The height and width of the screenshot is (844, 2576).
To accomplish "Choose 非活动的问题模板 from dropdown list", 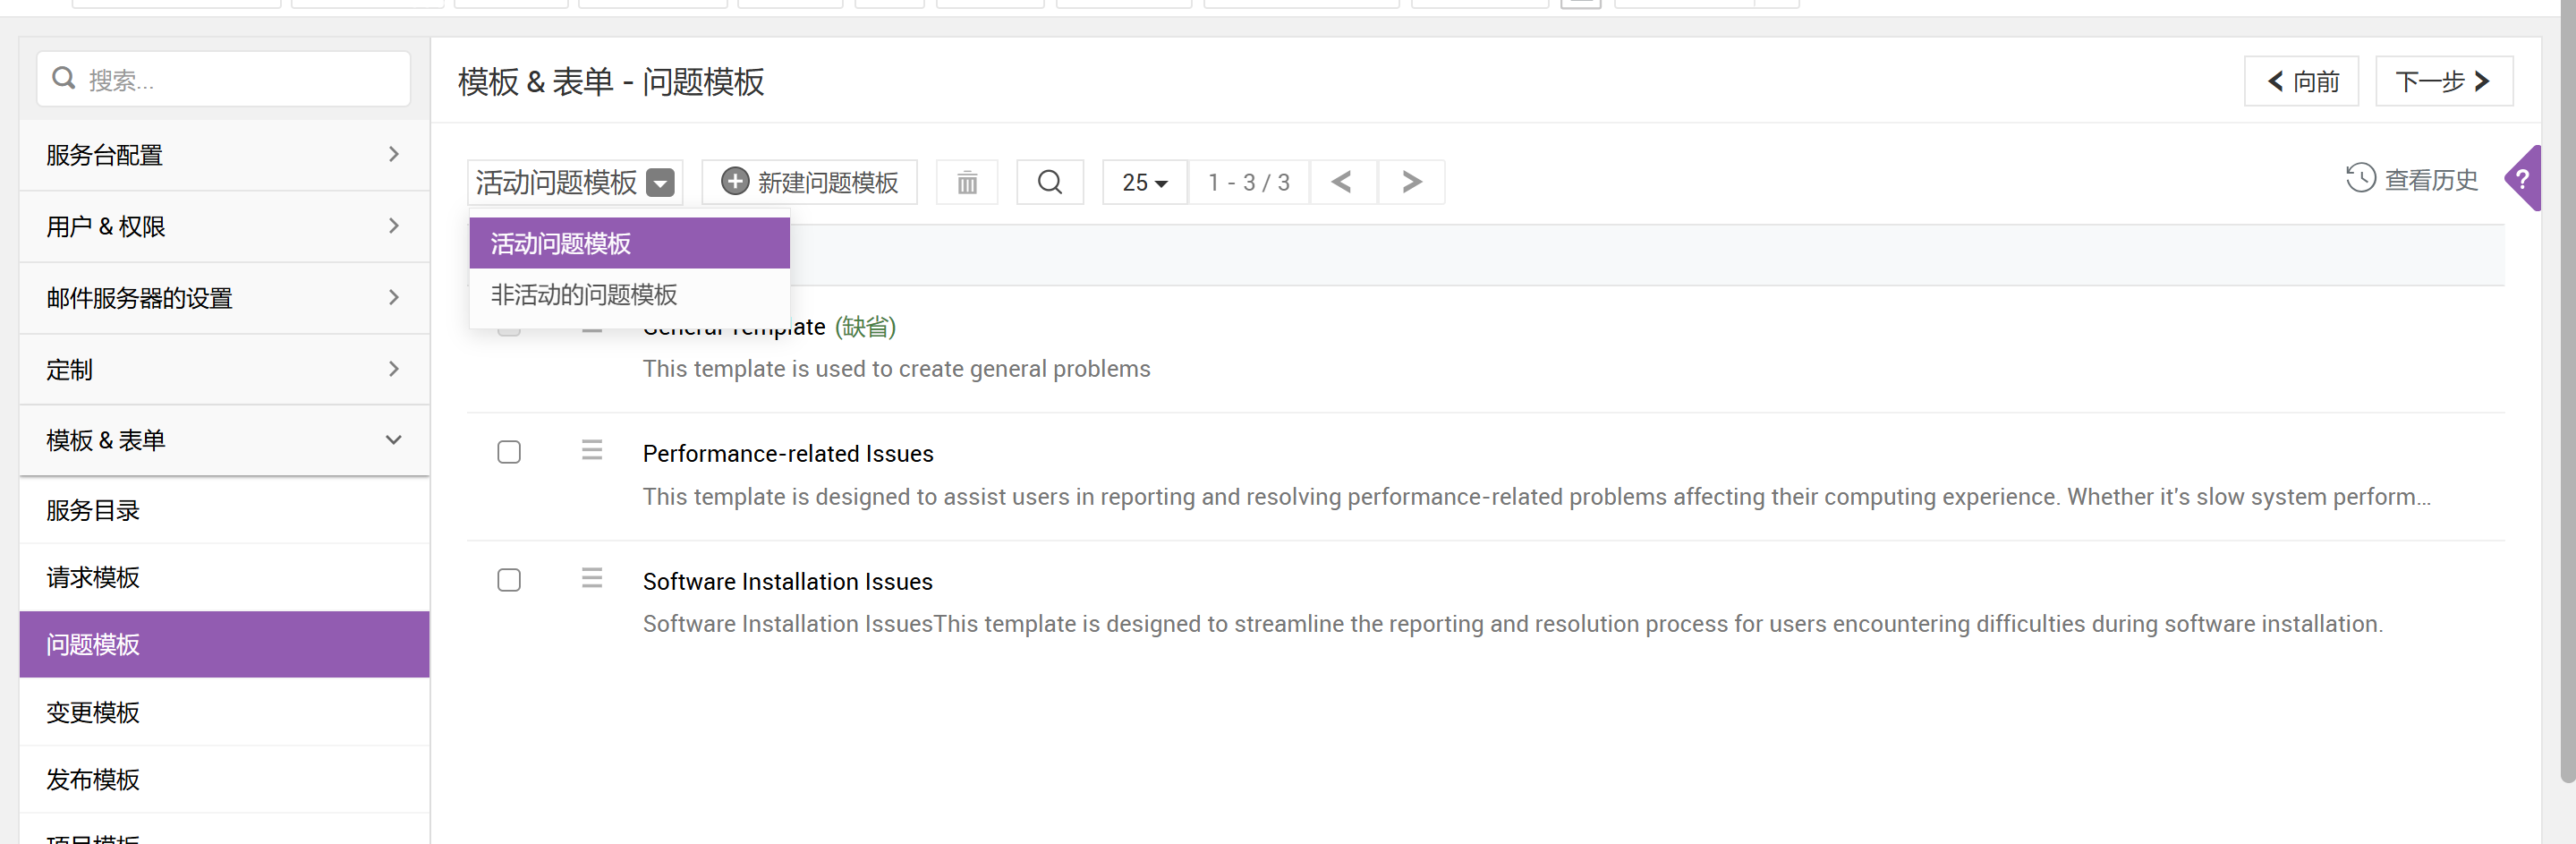I will [x=584, y=295].
